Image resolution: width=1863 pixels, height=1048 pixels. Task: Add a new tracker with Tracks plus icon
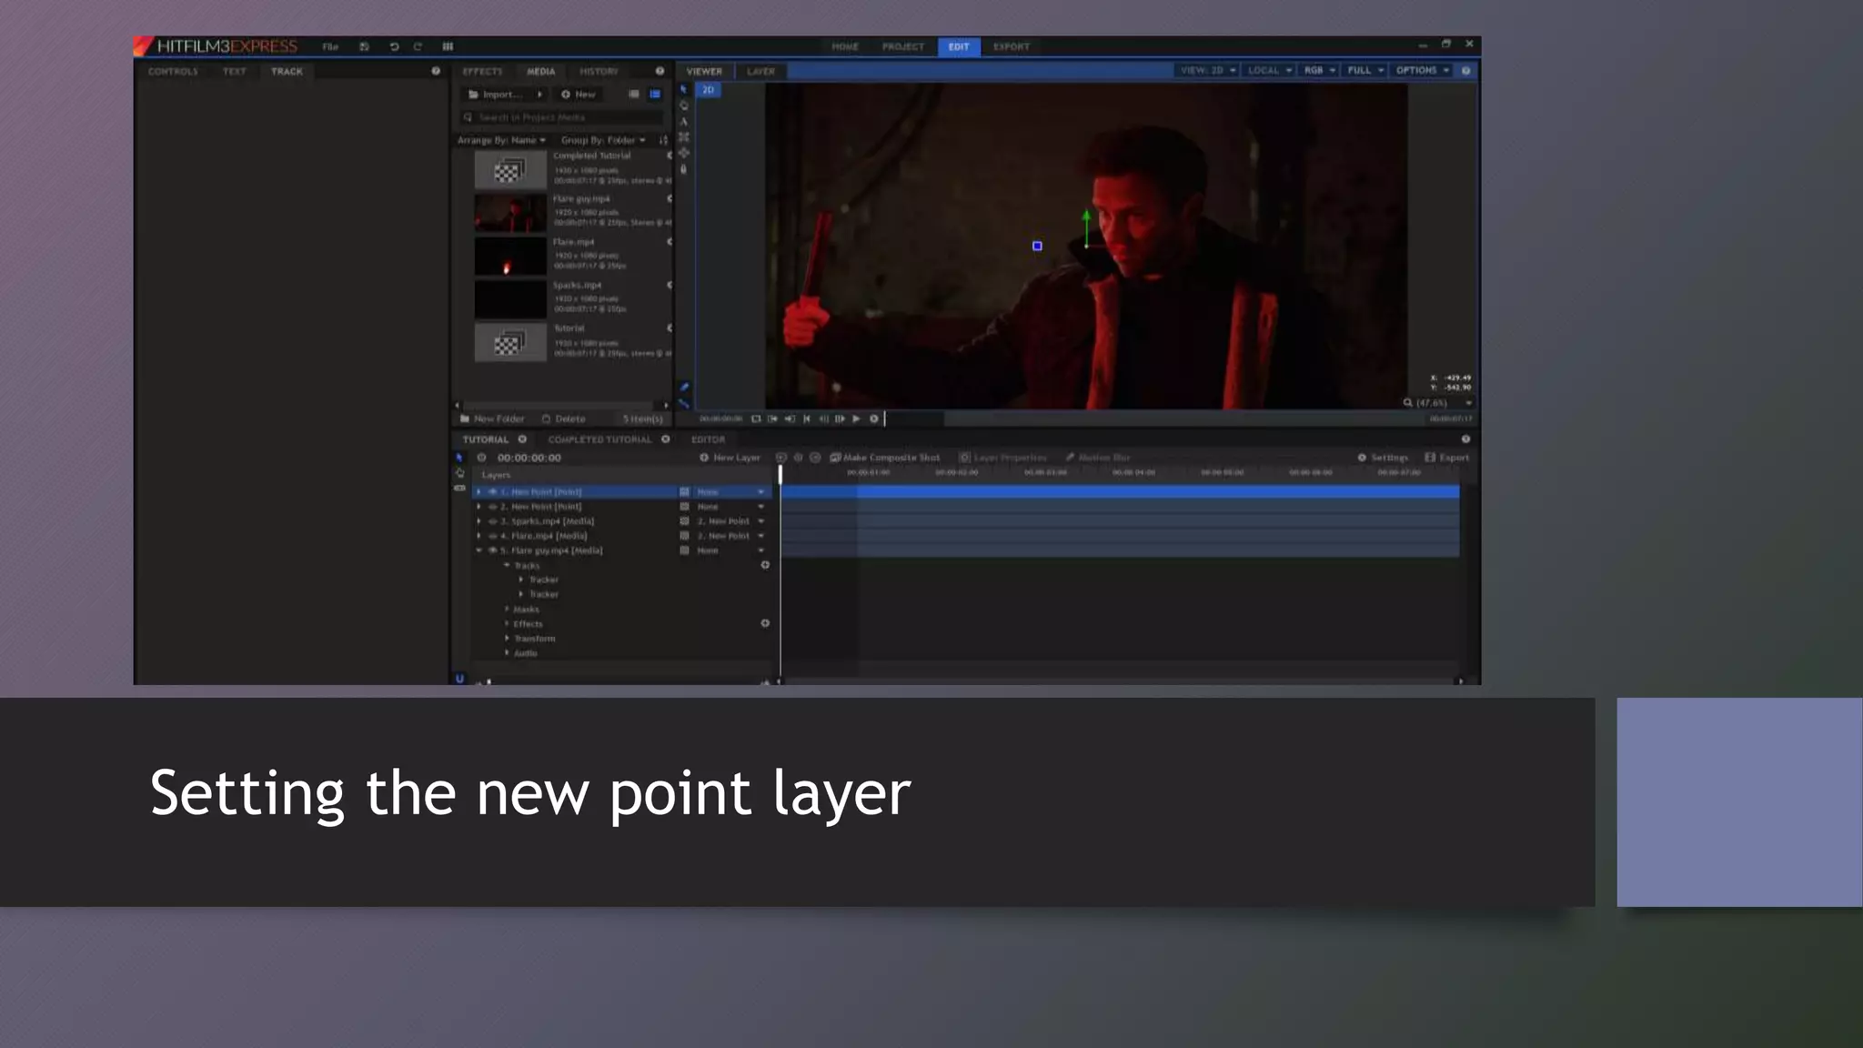pyautogui.click(x=765, y=565)
